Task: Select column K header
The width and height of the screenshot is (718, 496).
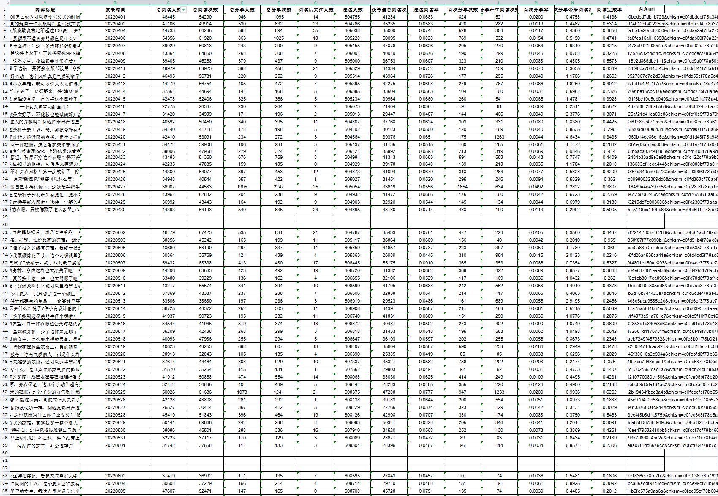Action: pos(462,3)
